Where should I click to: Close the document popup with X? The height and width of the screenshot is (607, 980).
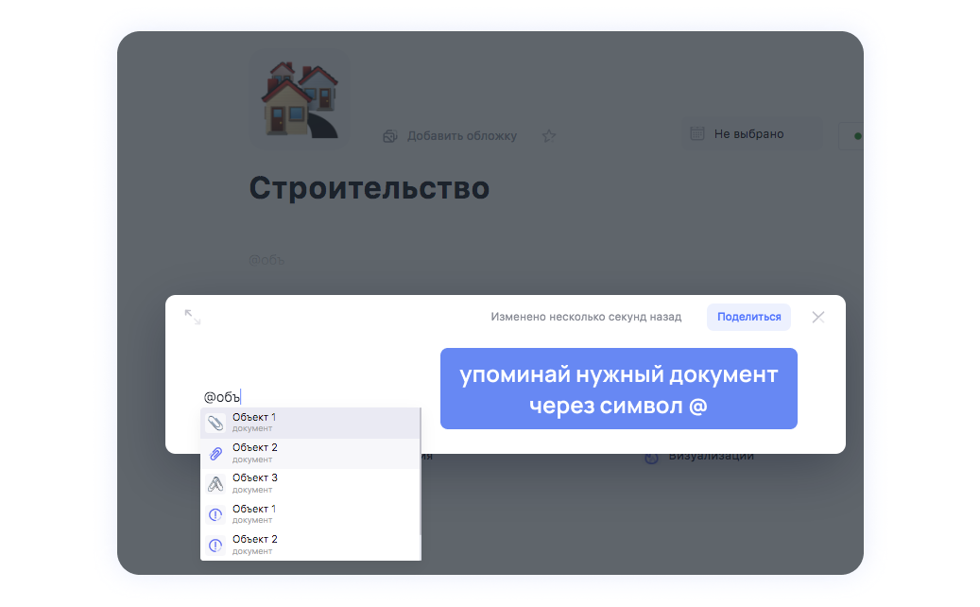pyautogui.click(x=818, y=318)
